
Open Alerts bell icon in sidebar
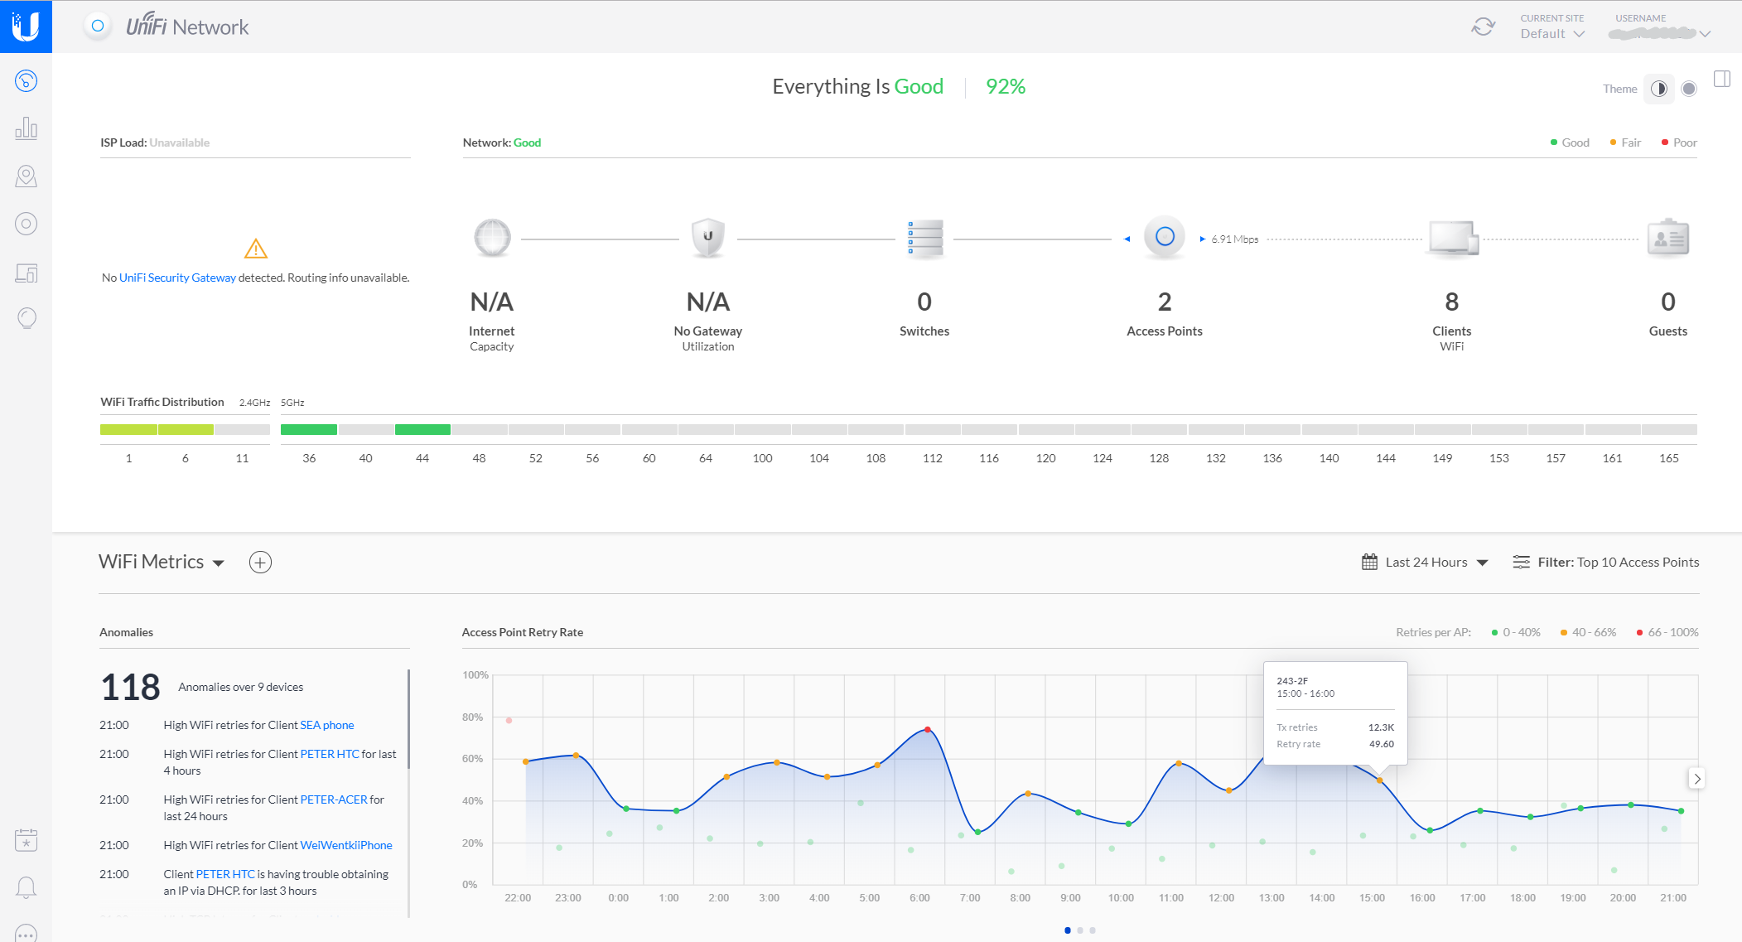click(x=26, y=887)
